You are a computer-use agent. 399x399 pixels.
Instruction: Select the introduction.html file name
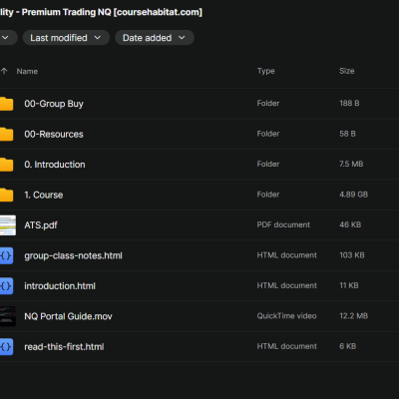(x=60, y=286)
